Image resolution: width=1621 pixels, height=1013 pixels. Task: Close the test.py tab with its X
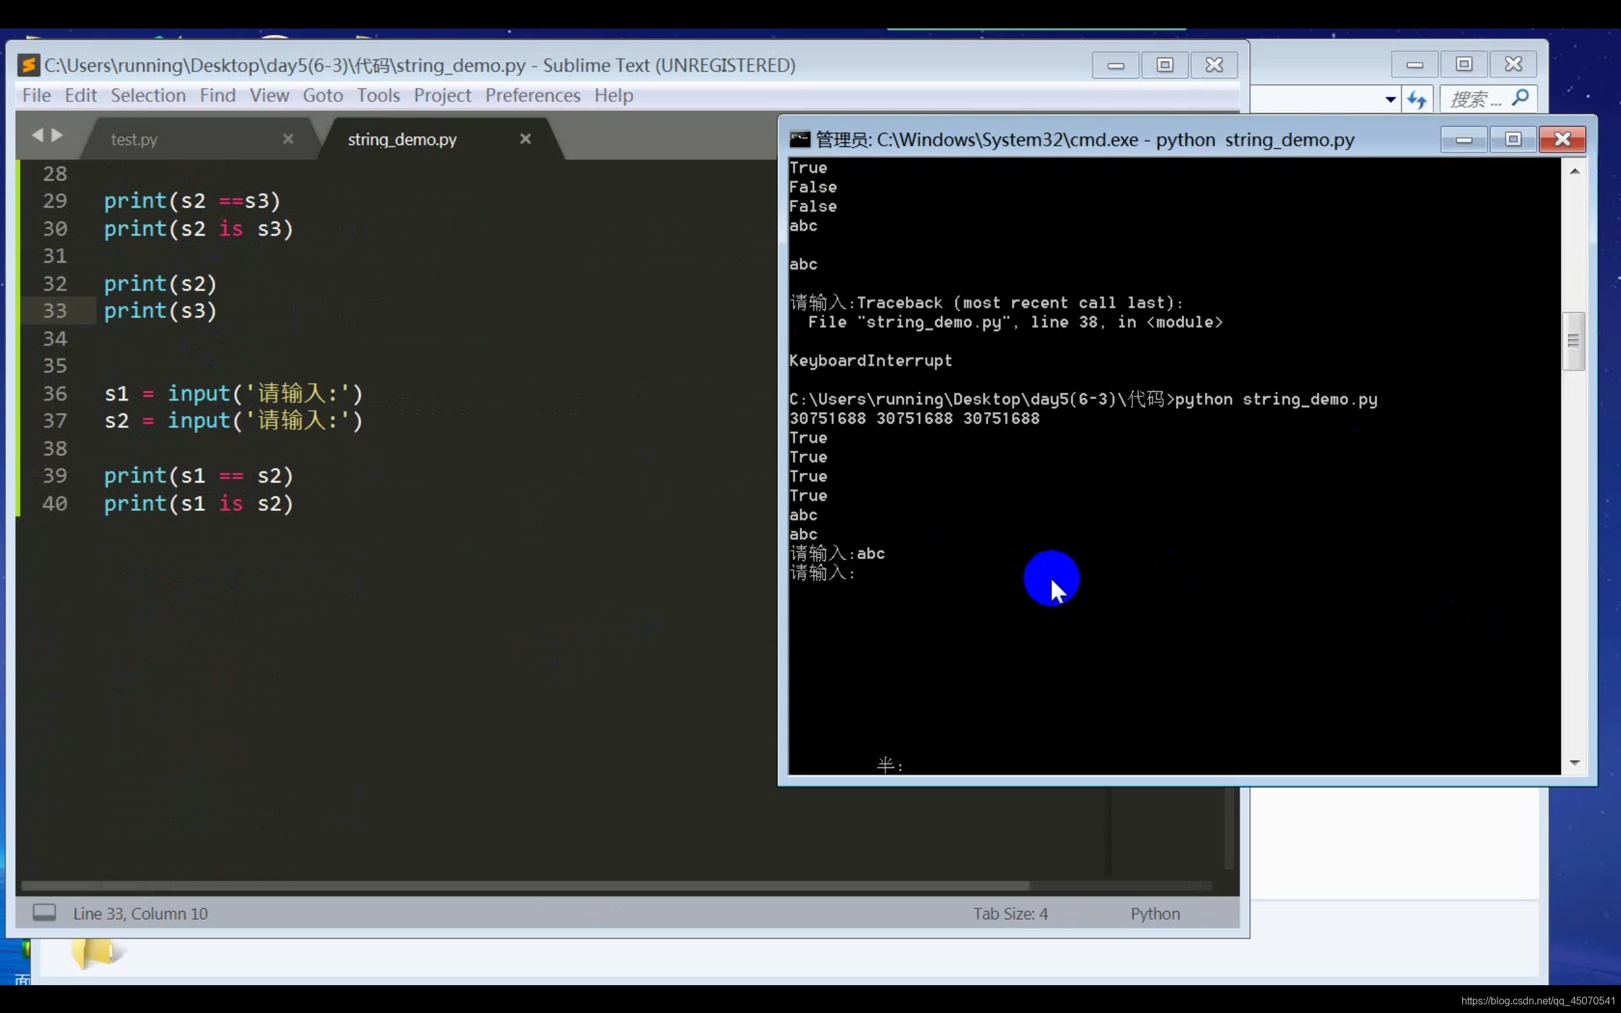tap(288, 139)
